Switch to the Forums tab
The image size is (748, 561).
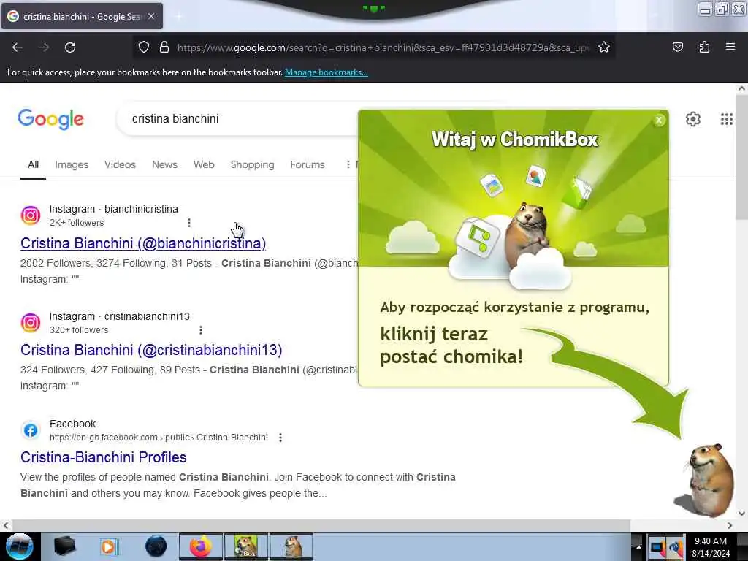[x=308, y=165]
